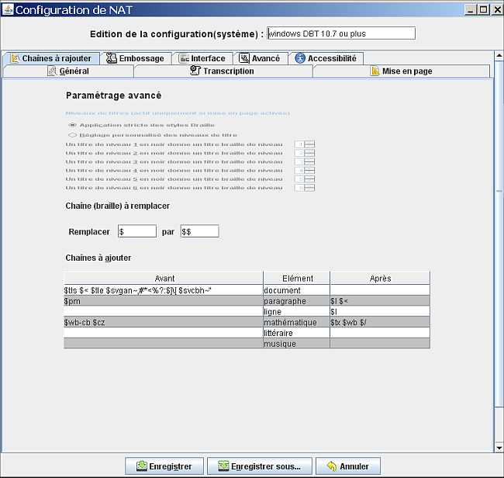Image resolution: width=504 pixels, height=478 pixels.
Task: Click the Accessibilité tab icon
Action: coord(300,58)
